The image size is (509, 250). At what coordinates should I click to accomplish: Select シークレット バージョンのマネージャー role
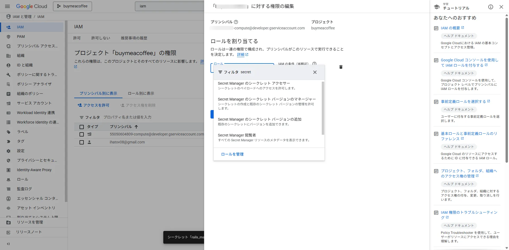point(268,103)
